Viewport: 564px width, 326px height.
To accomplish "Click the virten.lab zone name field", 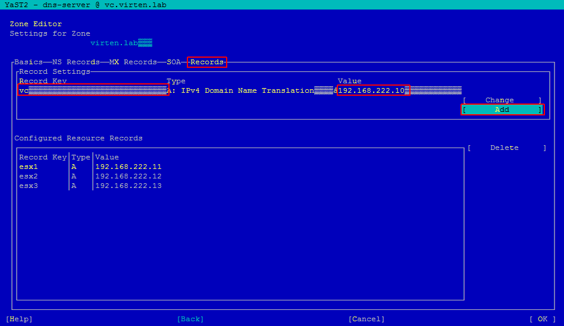I will click(x=121, y=43).
